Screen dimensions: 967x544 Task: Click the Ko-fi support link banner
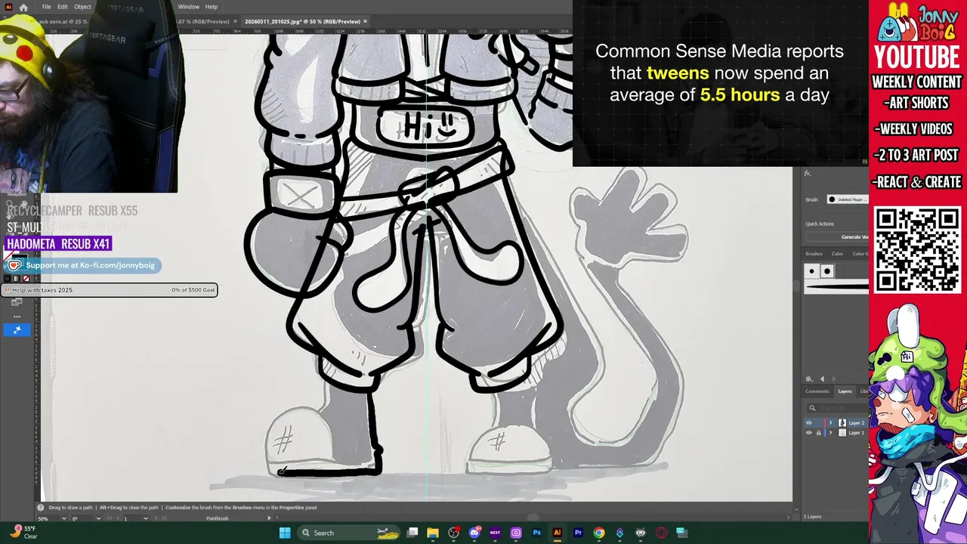[x=82, y=265]
